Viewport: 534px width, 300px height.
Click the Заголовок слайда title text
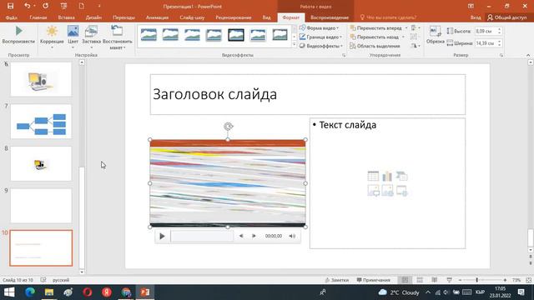(215, 94)
